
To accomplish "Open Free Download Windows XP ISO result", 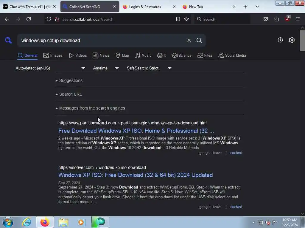I will pyautogui.click(x=136, y=131).
